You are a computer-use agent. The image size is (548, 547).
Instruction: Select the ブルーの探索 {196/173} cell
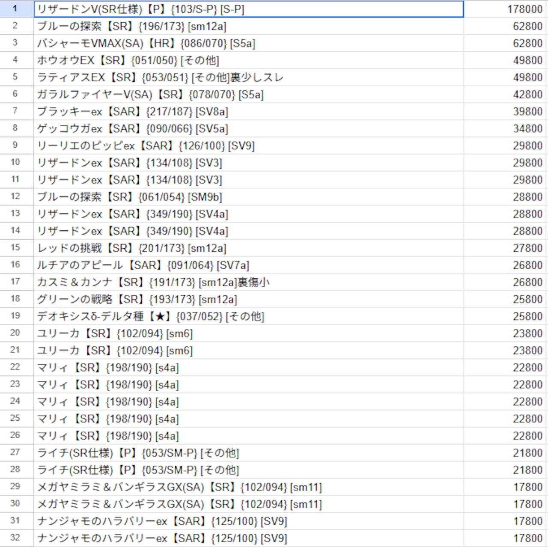[x=249, y=26]
